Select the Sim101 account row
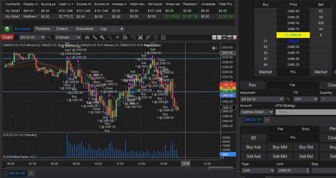Viewport: 336px width, 178px height. click(x=118, y=10)
